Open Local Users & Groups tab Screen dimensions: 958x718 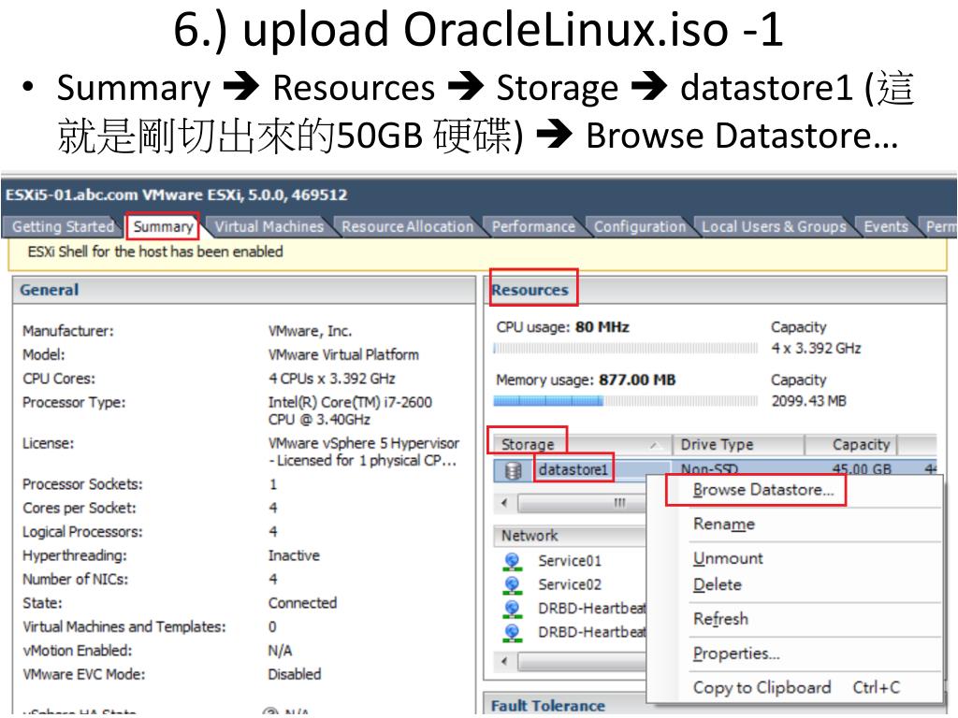(x=774, y=226)
